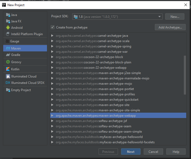Uncheck Create from archetype checkbox

point(53,27)
